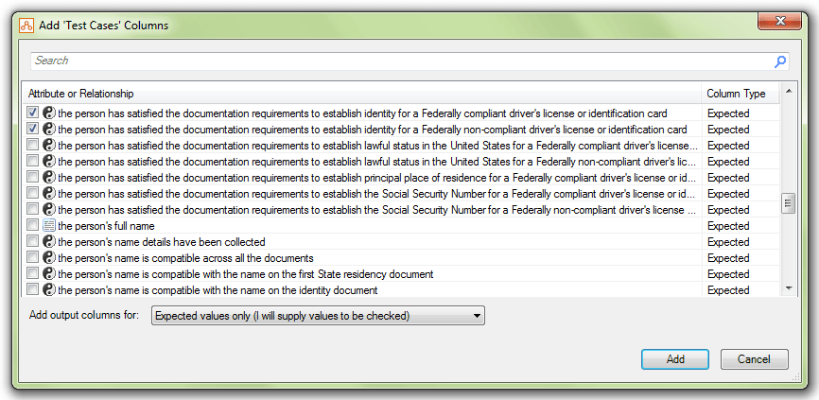The height and width of the screenshot is (400, 819).
Task: Click Expected cell in person's full name row
Action: [728, 226]
